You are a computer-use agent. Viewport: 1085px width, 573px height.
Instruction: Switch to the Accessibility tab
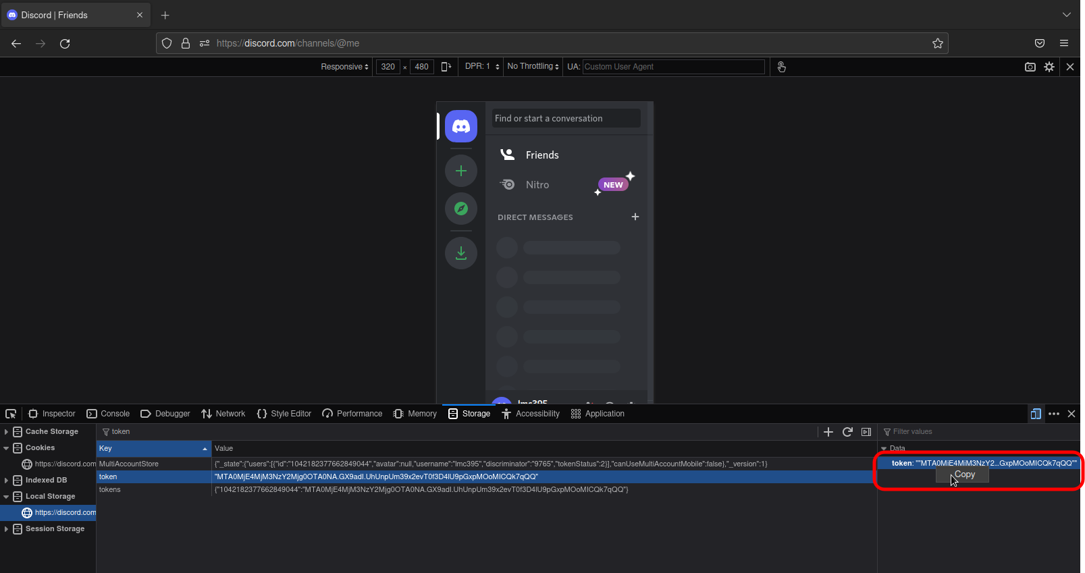click(531, 414)
